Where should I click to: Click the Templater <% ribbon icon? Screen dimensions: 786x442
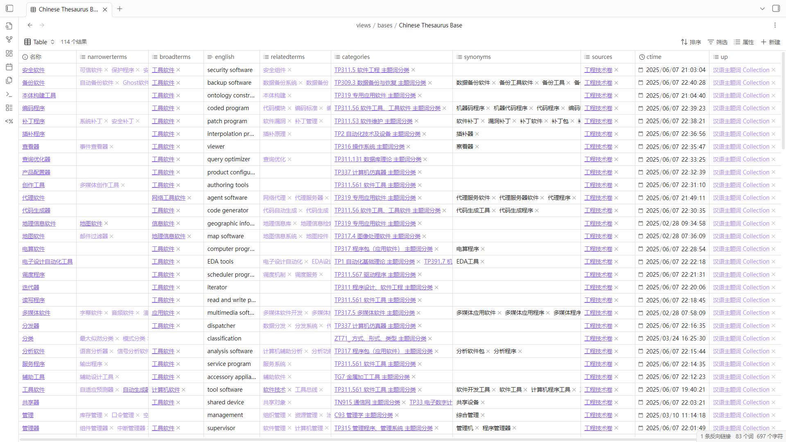pos(9,121)
